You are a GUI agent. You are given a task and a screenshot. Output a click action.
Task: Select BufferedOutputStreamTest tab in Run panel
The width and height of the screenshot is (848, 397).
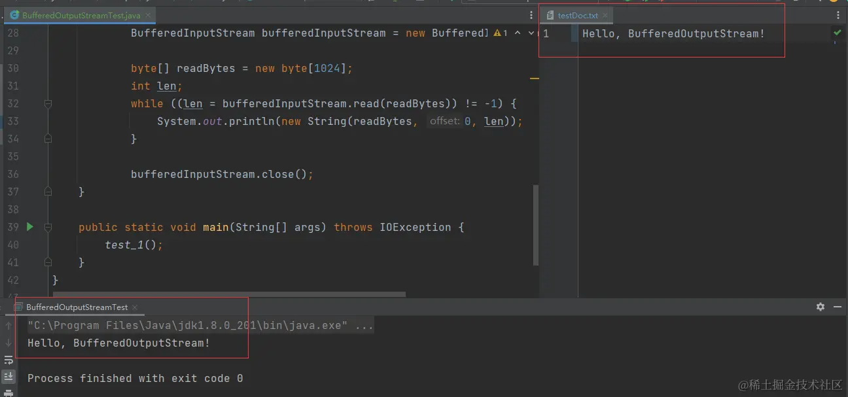pyautogui.click(x=77, y=307)
